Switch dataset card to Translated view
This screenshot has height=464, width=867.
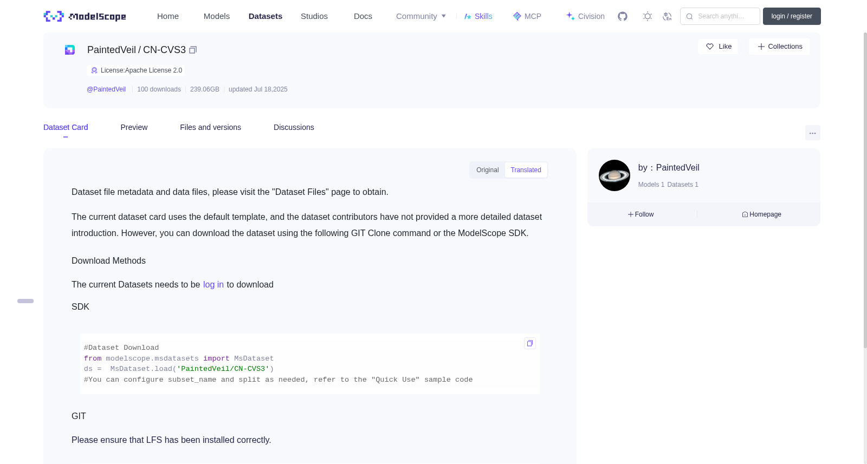point(526,170)
